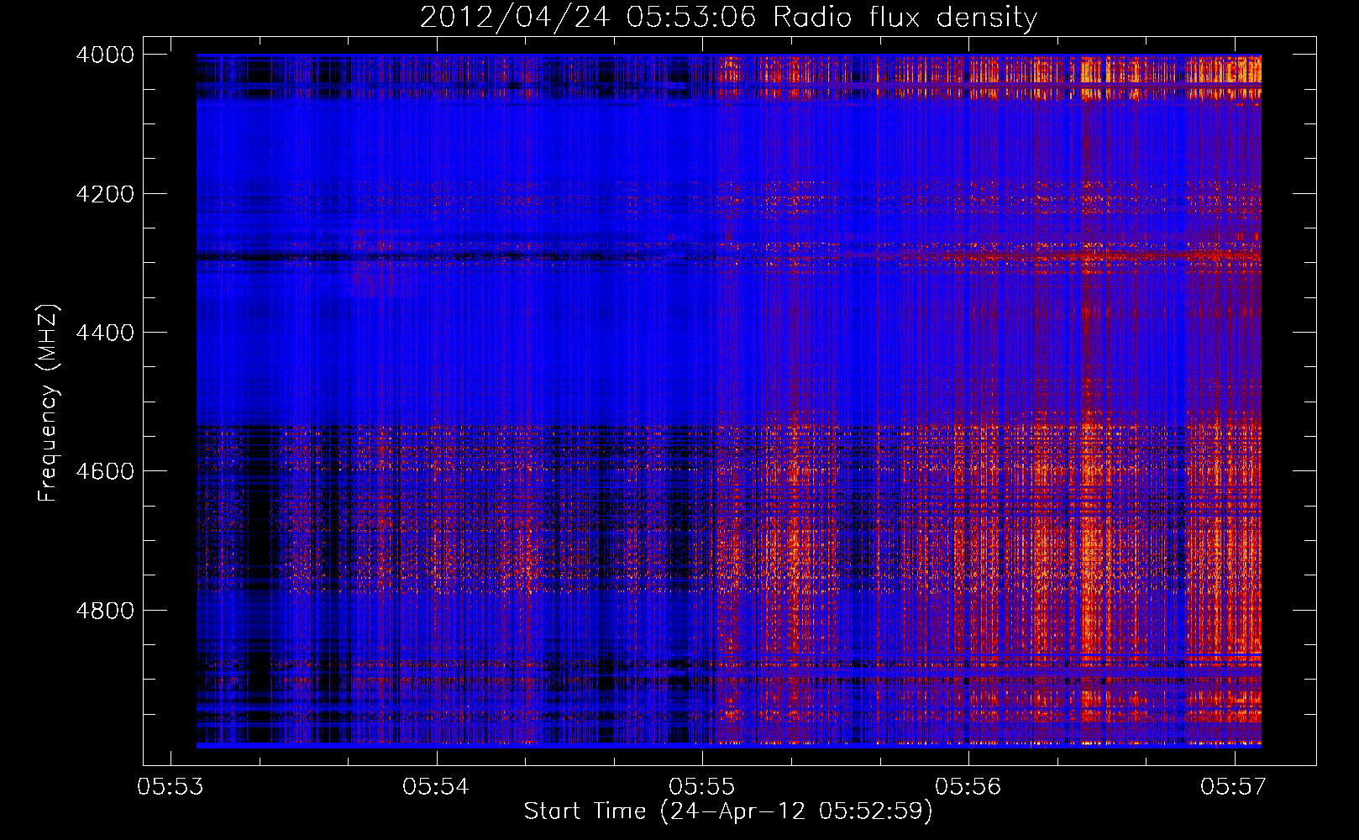
Task: Click the 4400 frequency tick label
Action: tap(105, 333)
